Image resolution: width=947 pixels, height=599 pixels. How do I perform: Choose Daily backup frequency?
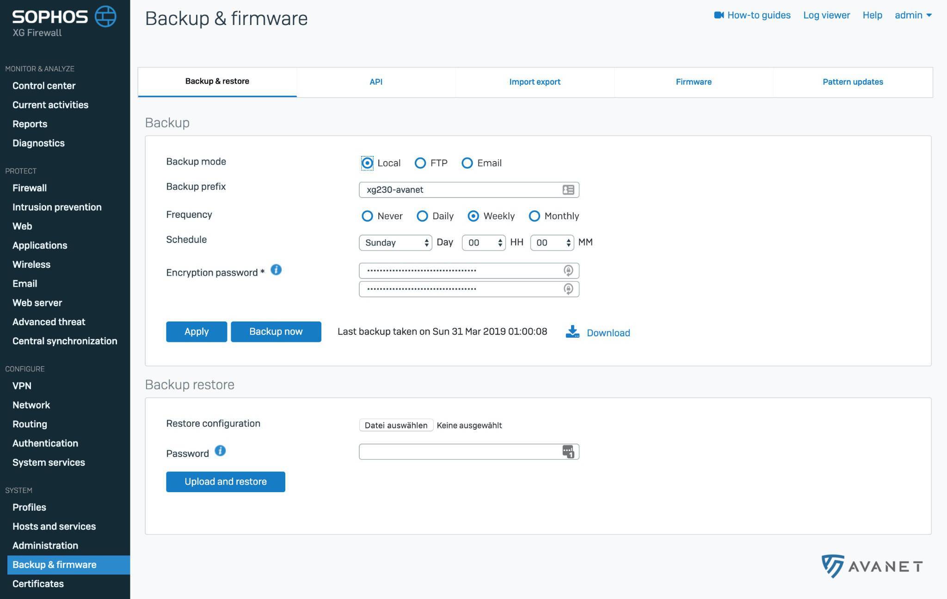click(422, 216)
